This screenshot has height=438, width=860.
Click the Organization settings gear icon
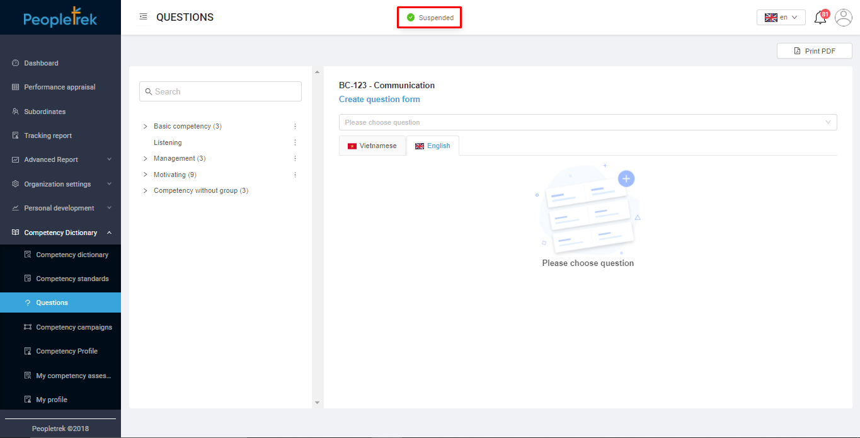click(16, 184)
